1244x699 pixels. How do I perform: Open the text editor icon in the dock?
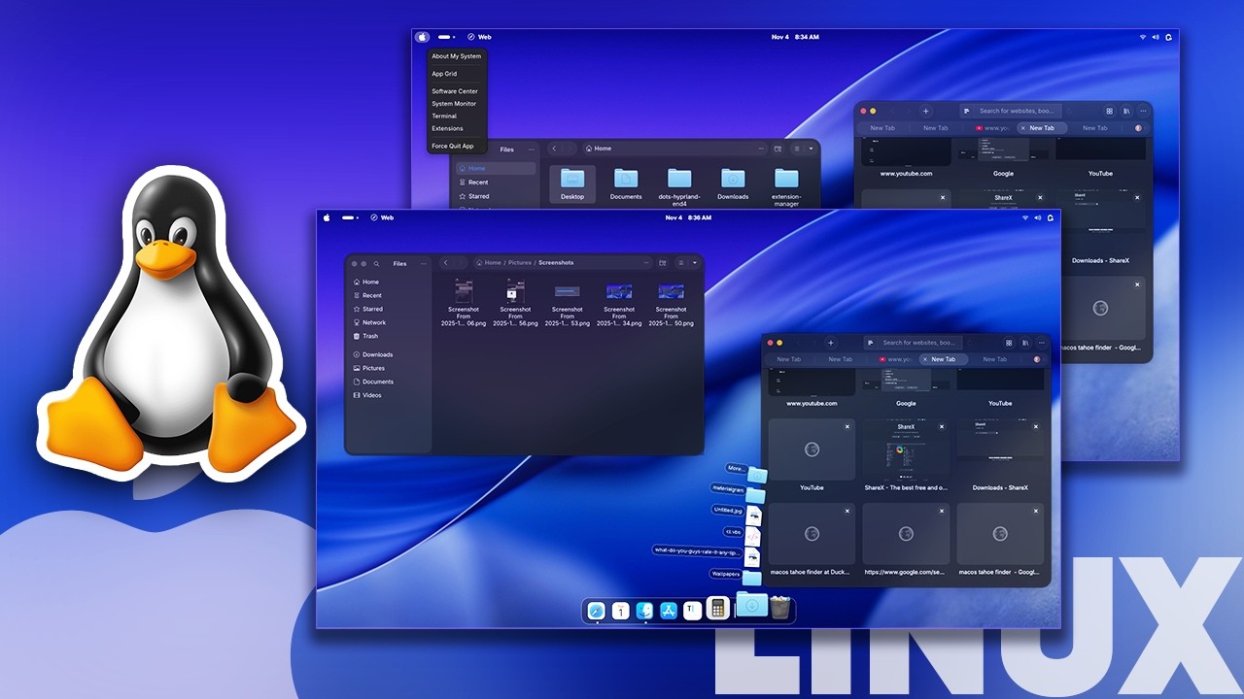click(692, 611)
